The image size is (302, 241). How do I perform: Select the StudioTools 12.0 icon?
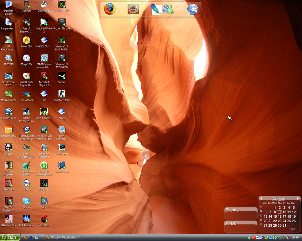8,76
